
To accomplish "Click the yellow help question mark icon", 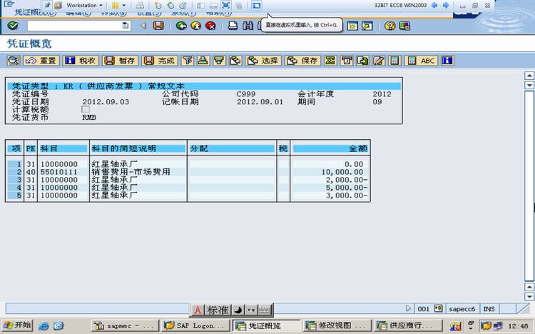I will click(x=389, y=26).
